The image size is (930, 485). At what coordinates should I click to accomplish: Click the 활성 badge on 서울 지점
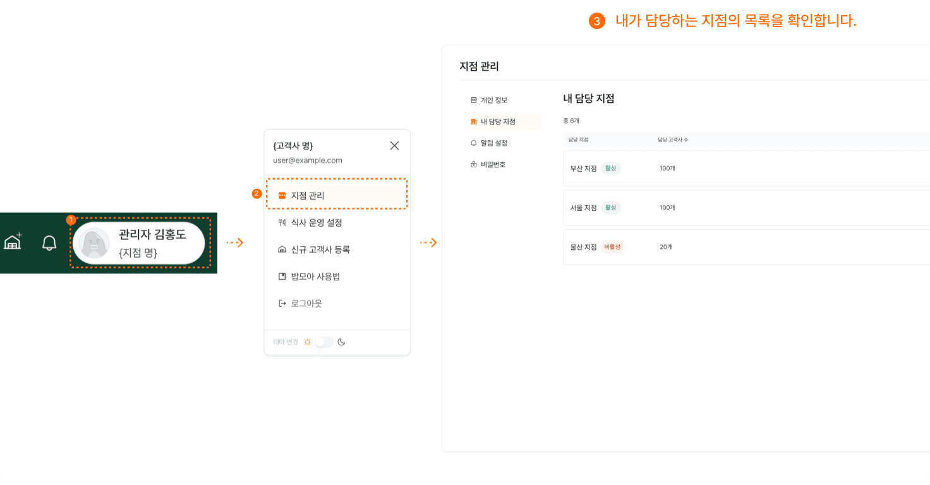coord(610,207)
